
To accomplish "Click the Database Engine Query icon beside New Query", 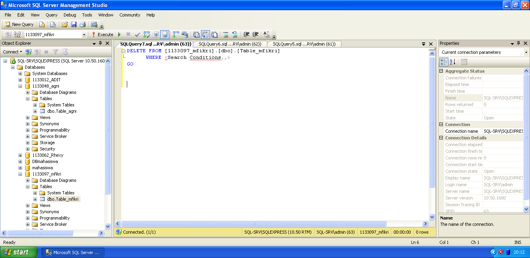I will [x=42, y=24].
